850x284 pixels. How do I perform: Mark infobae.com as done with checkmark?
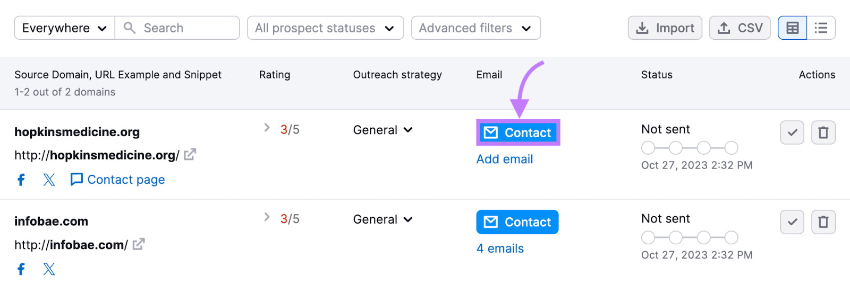tap(792, 222)
